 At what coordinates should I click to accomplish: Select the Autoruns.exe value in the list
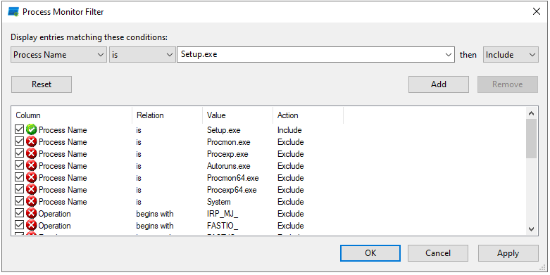(228, 166)
